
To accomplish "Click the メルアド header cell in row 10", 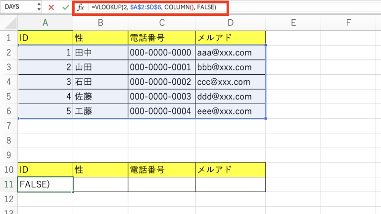I will coord(231,170).
